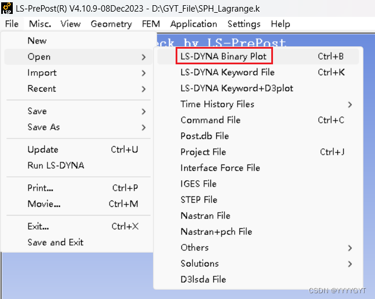Open the FEM menu
This screenshot has height=299, width=375.
151,24
